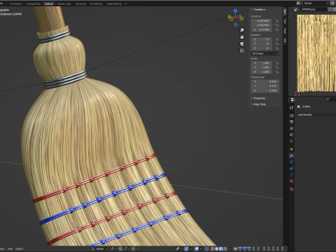
Task: Open the Tool tab in viewport sidebar
Action: (x=285, y=22)
